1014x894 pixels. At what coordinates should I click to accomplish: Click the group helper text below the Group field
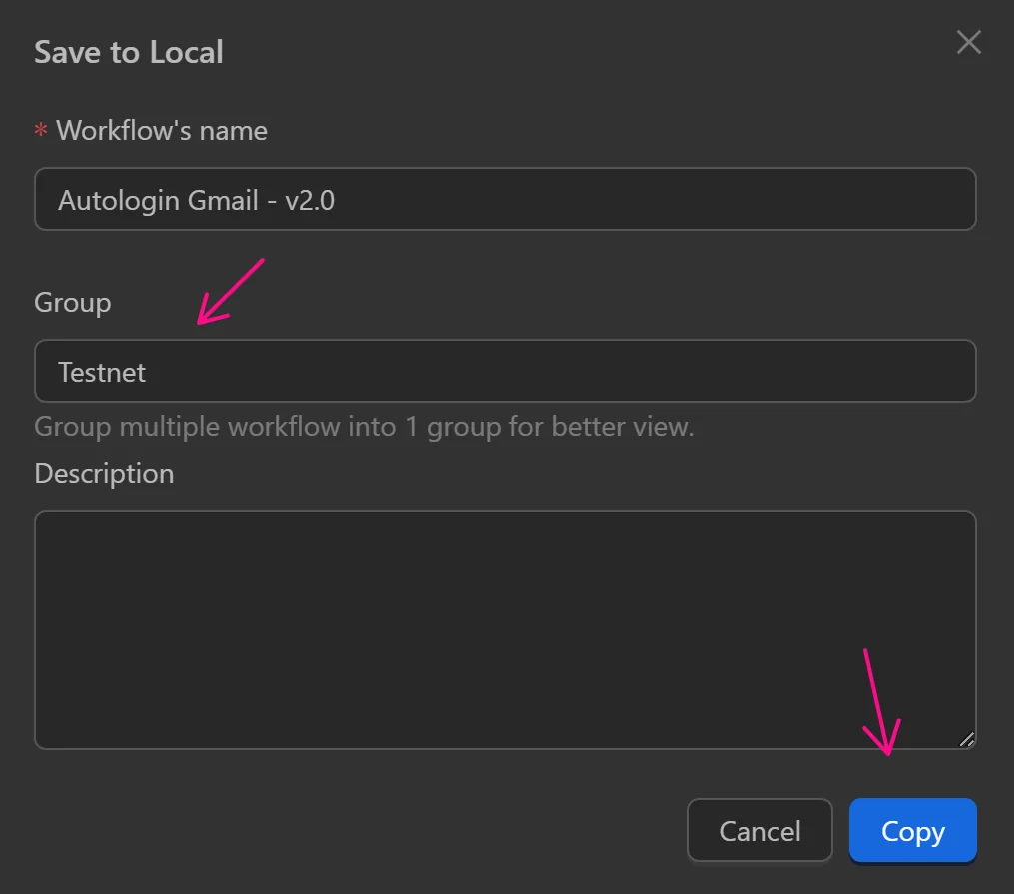[365, 426]
